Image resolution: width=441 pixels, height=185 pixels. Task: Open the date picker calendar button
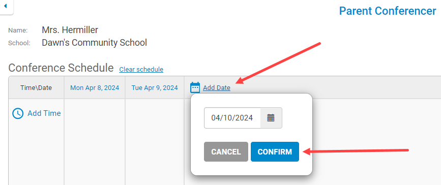[x=271, y=118]
